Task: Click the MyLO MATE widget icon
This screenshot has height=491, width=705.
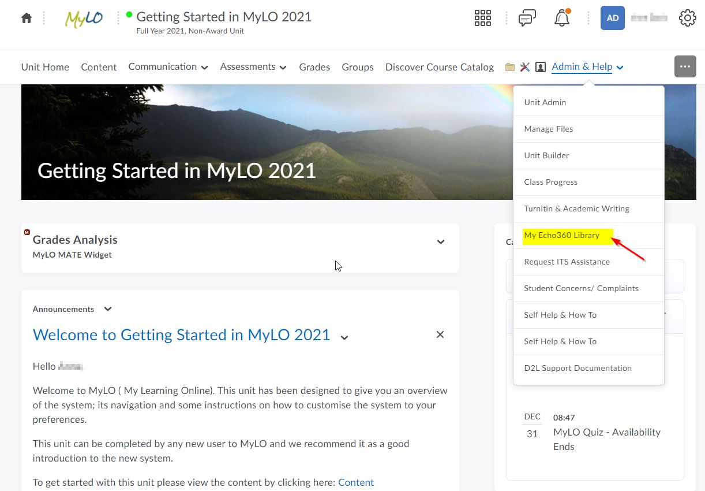Action: 27,232
